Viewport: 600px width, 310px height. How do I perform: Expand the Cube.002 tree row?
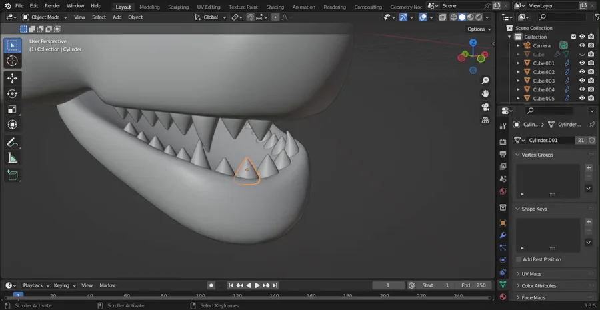point(518,72)
